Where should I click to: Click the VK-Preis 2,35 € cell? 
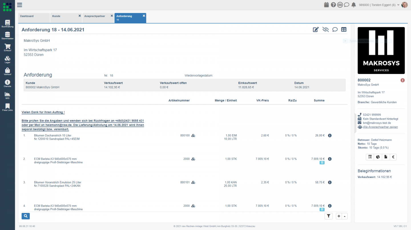pyautogui.click(x=265, y=183)
